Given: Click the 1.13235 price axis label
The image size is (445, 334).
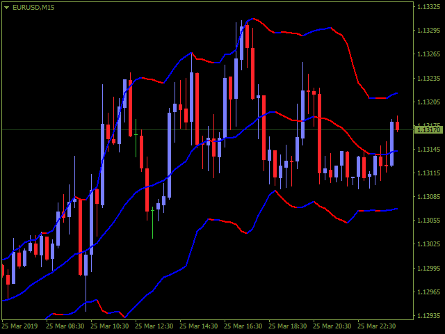Looking at the screenshot, I should point(428,78).
